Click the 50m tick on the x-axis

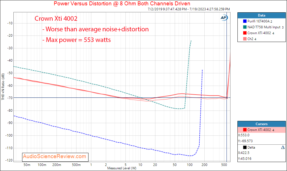click(27, 165)
